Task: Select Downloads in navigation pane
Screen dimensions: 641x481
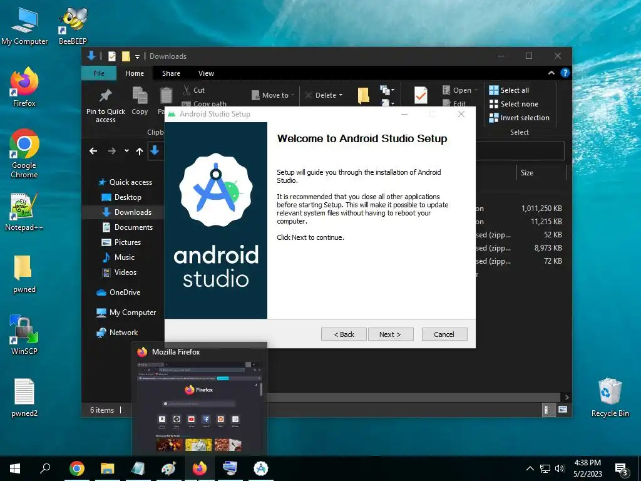Action: (x=126, y=212)
